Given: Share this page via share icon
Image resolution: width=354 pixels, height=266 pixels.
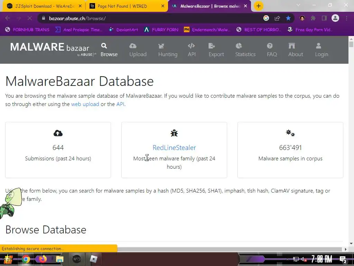Looking at the screenshot, I should 277,18.
